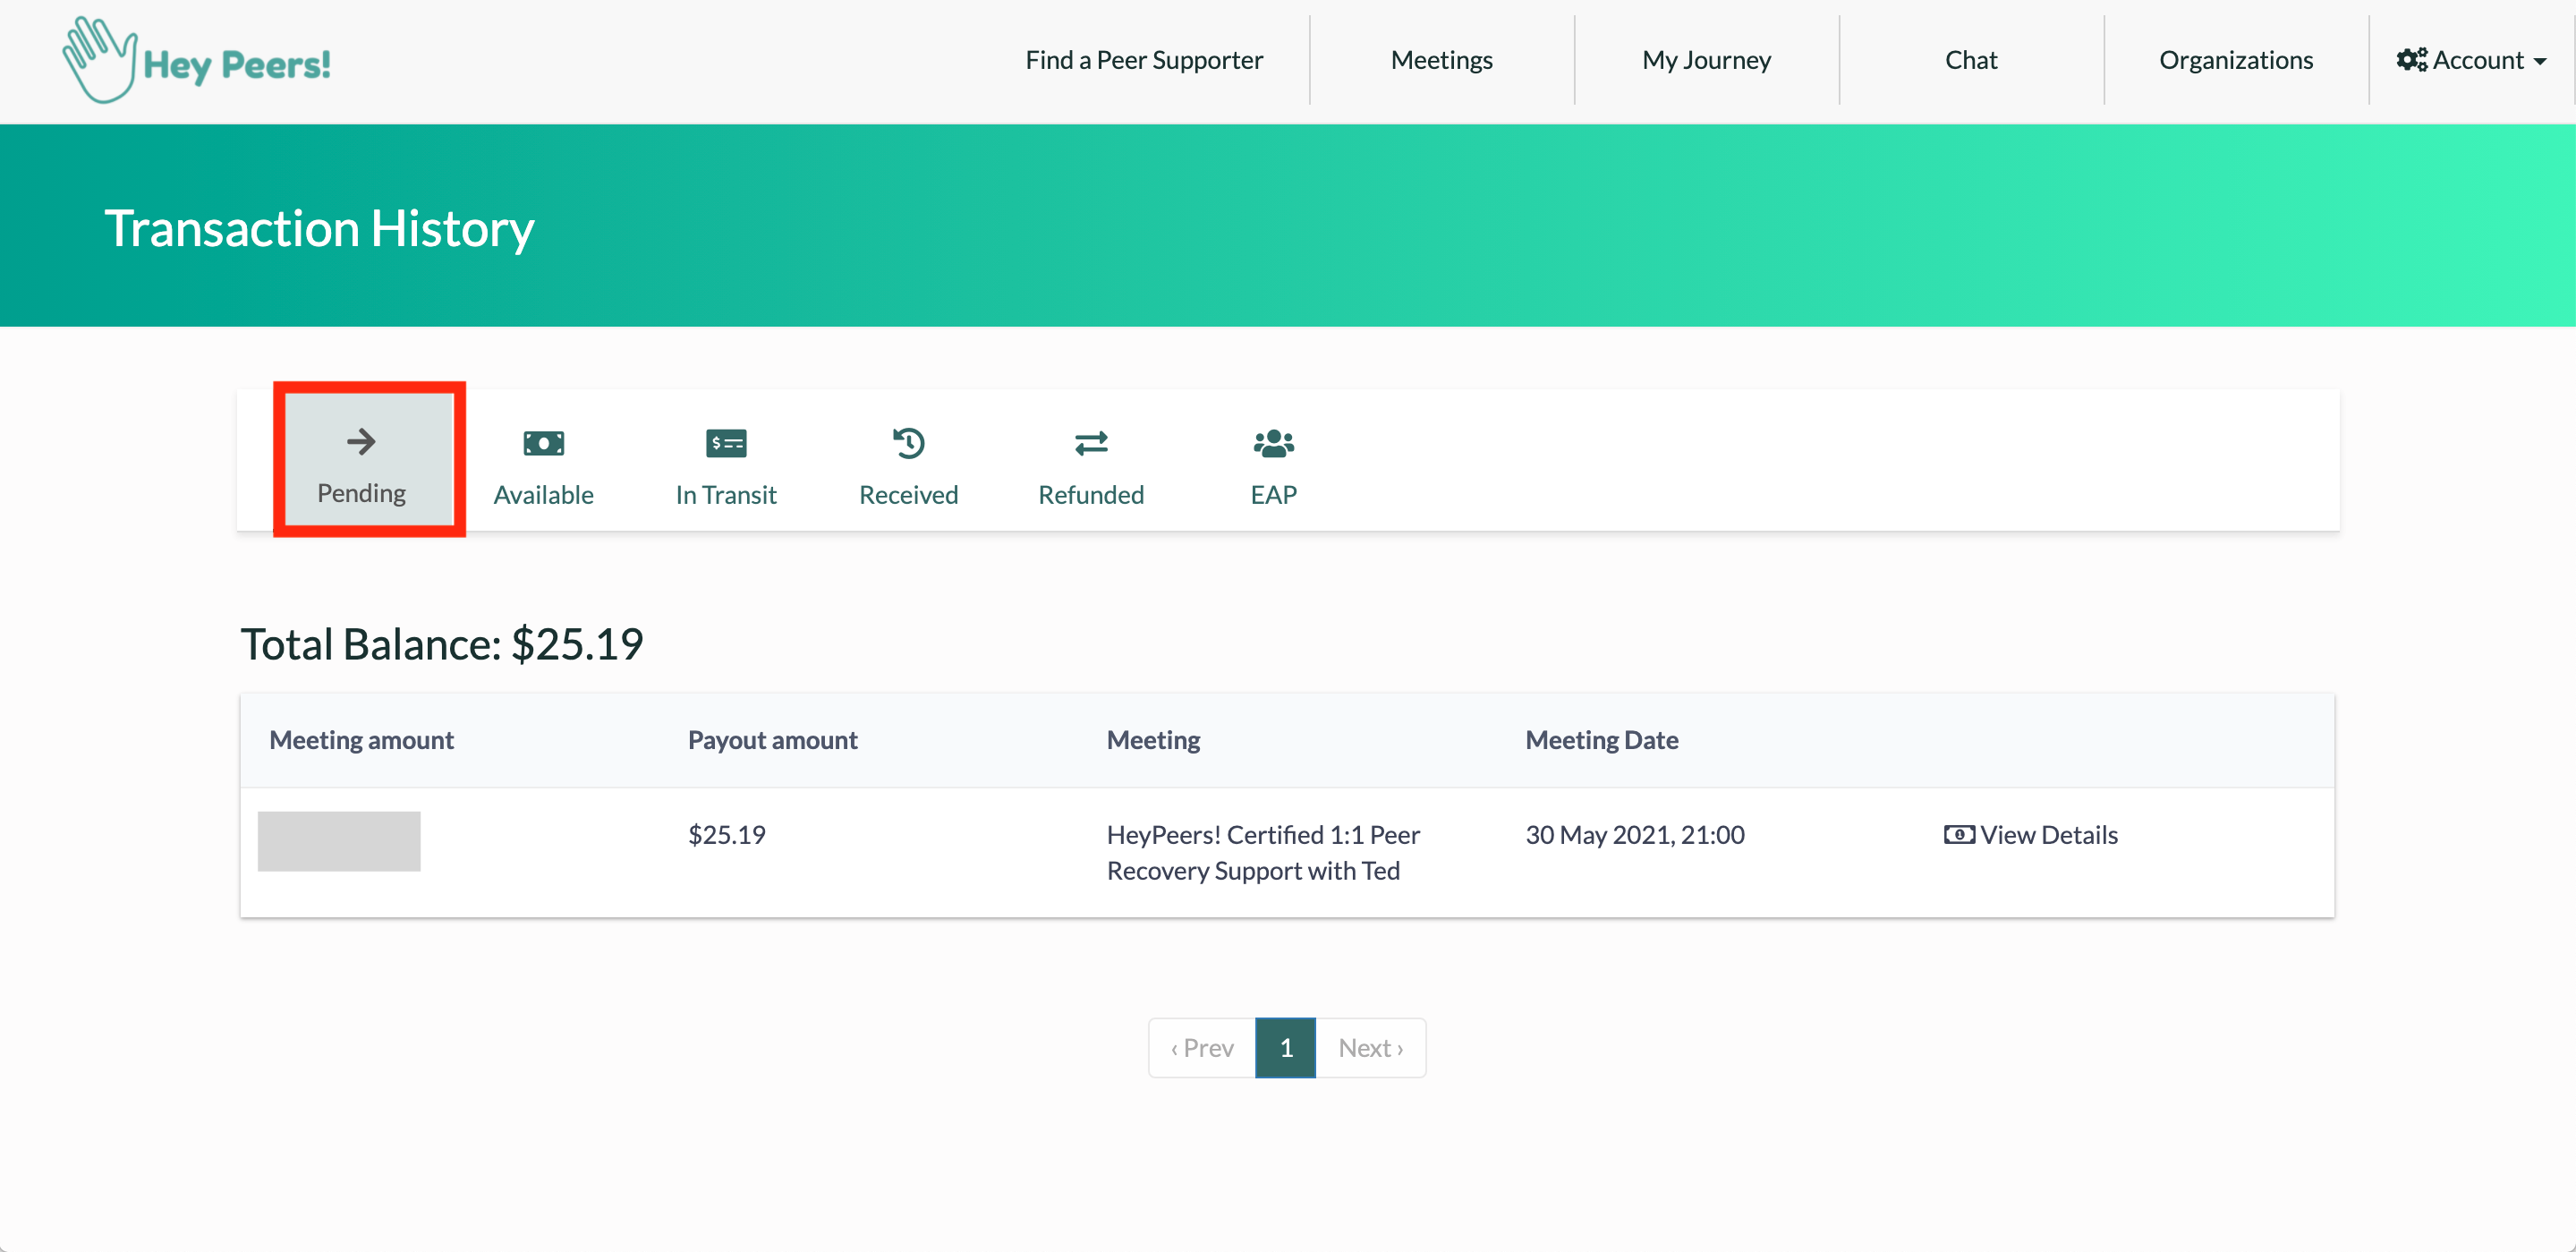Go to the previous page with Prev
This screenshot has height=1252, width=2576.
point(1202,1048)
